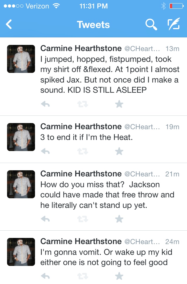Tap Carmine Hearthstone name on 21m tweet
This screenshot has width=187, height=284.
81,174
